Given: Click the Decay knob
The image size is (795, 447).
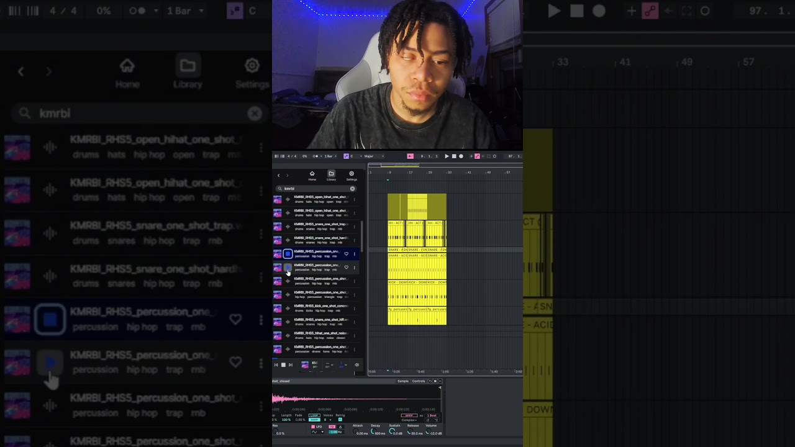Looking at the screenshot, I should (373, 431).
